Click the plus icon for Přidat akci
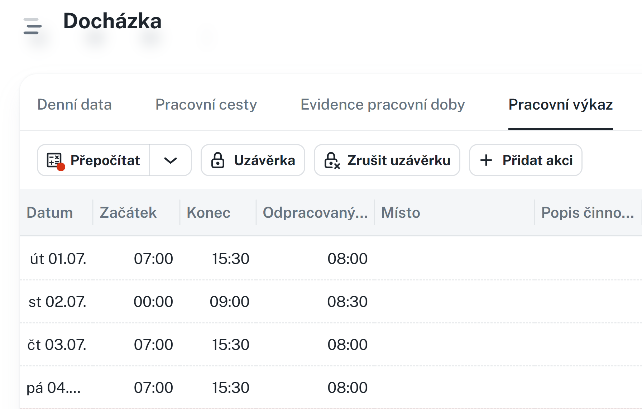The width and height of the screenshot is (642, 409). [486, 160]
